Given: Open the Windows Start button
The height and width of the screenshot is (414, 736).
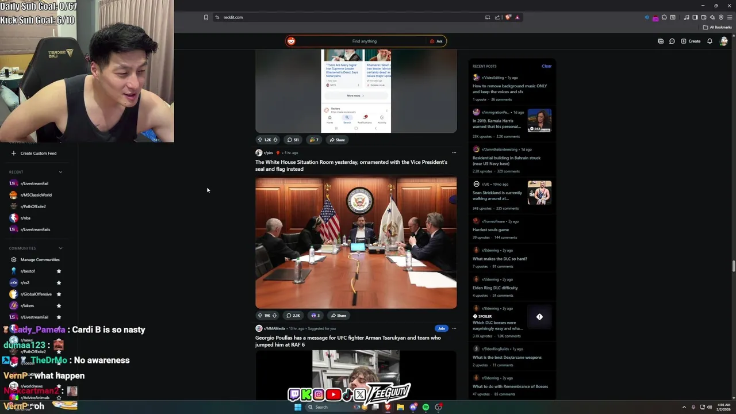Looking at the screenshot, I should [298, 407].
